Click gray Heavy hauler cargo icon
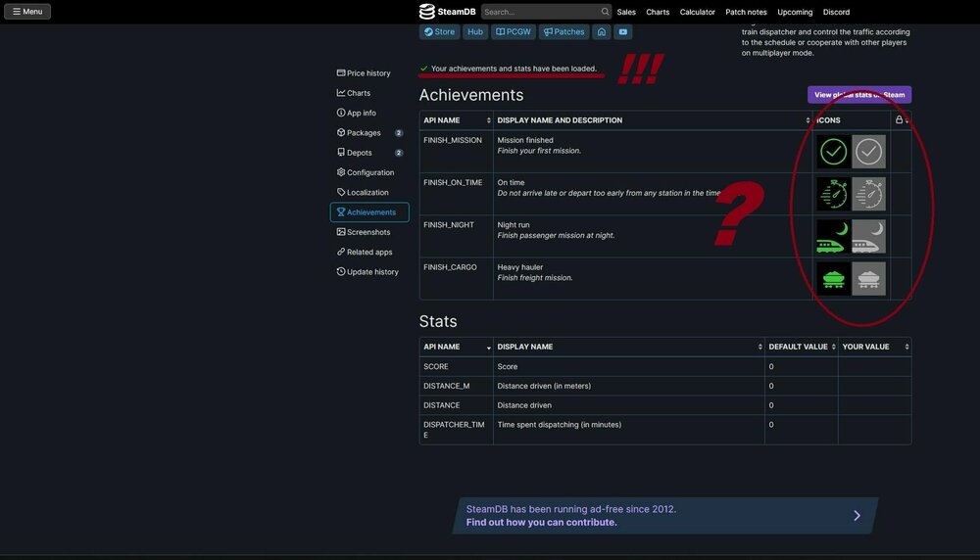 click(868, 279)
